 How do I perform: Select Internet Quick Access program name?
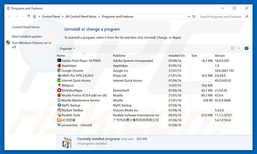pyautogui.click(x=76, y=80)
